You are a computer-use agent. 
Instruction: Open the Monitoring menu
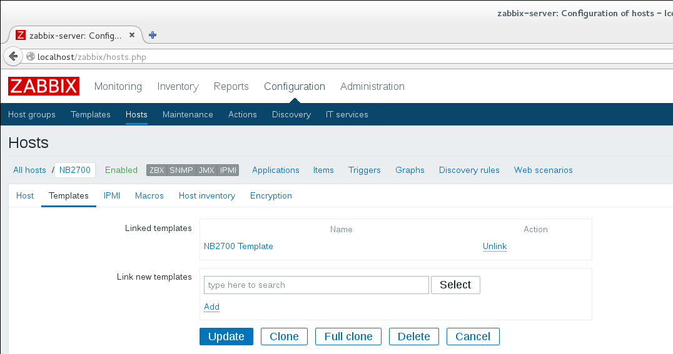118,87
